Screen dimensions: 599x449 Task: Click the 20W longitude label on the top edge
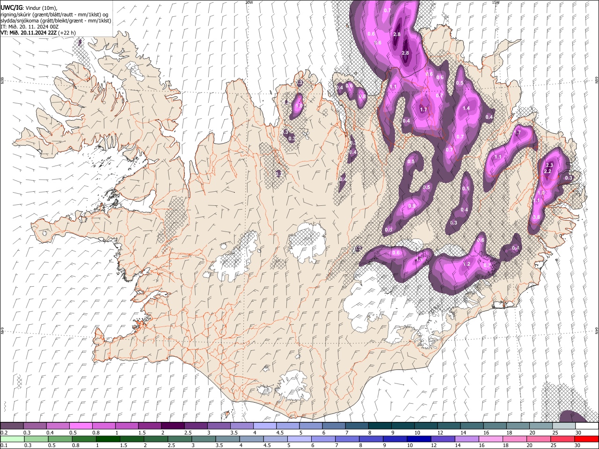click(x=249, y=2)
